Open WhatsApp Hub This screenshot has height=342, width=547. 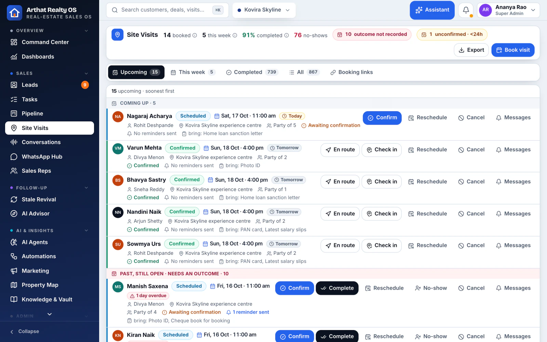[50, 157]
